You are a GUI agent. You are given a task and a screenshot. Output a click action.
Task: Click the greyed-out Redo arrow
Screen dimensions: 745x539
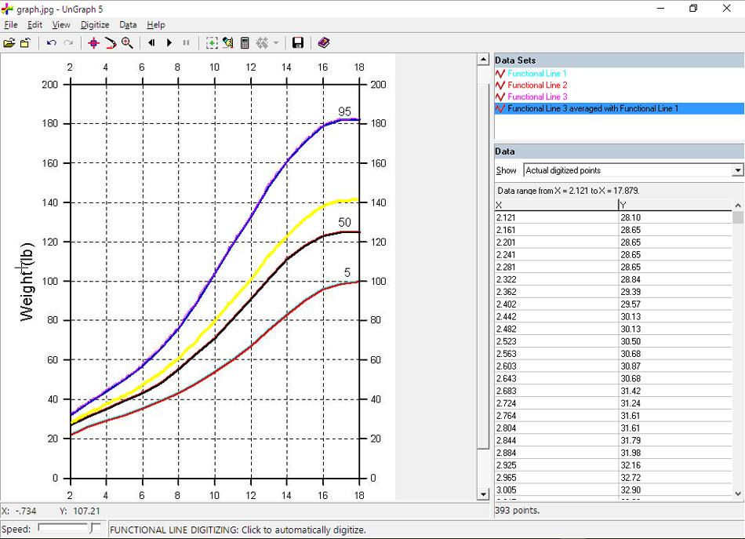click(x=68, y=43)
